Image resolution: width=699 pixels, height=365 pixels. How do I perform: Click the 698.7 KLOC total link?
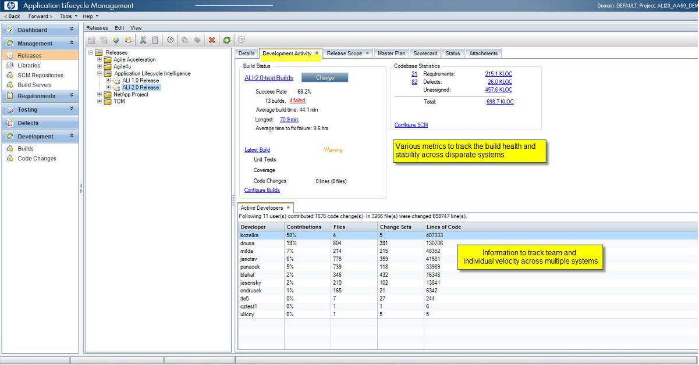[x=500, y=102]
